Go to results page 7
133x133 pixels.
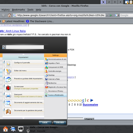point(72,104)
